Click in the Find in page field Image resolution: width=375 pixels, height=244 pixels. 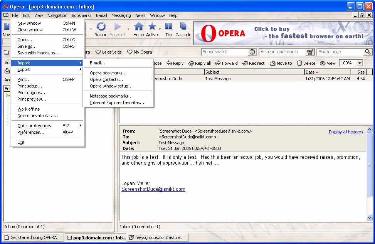tap(341, 52)
